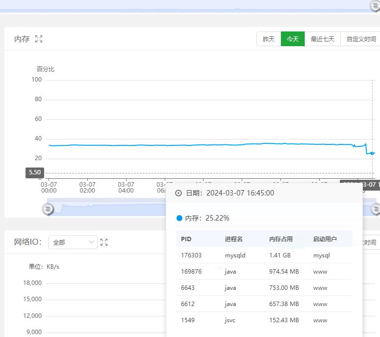The width and height of the screenshot is (380, 337).
Task: Select PID 176303 cell
Action: [191, 255]
